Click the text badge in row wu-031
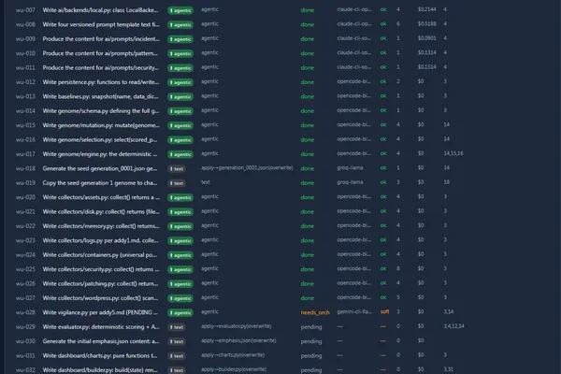 point(177,356)
